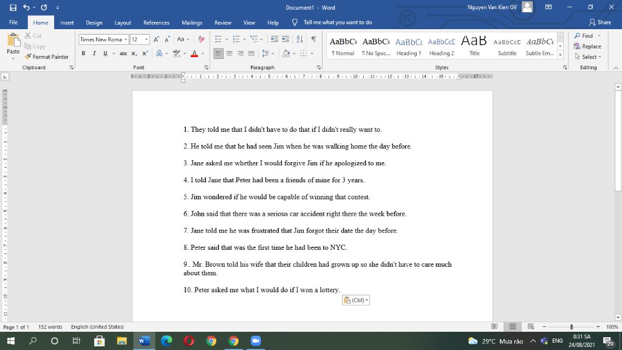Expand the Styles gallery more arrow
622x350 pixels.
560,55
